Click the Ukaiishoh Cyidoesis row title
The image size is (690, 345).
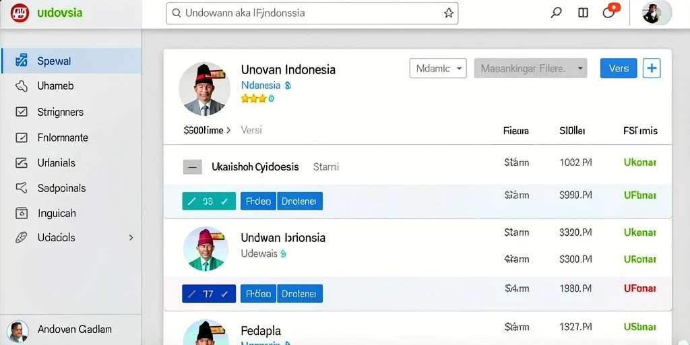coord(255,167)
